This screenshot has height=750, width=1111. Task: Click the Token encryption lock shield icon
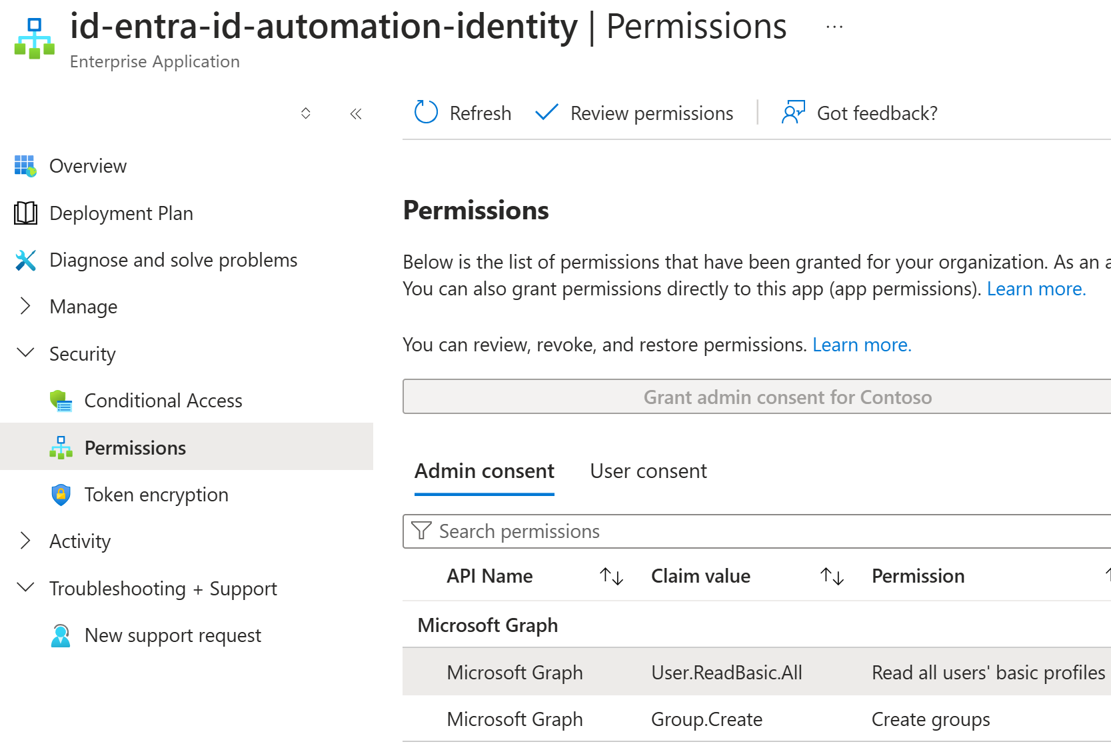(x=61, y=495)
